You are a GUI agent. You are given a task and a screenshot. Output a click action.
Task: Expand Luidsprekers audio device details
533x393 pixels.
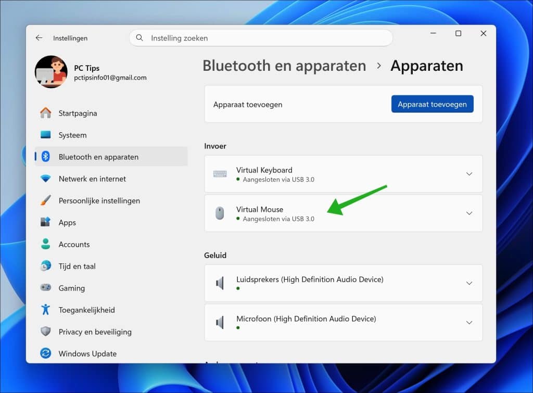(469, 283)
